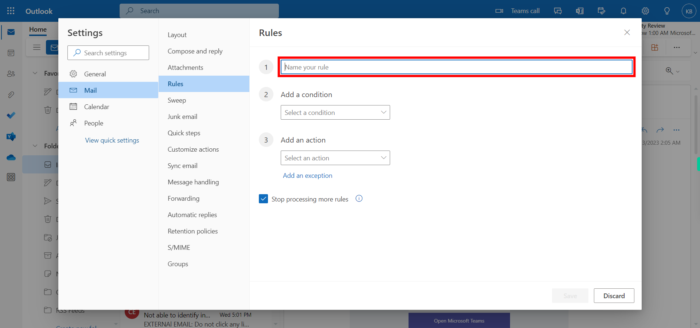
Task: Open To Do checkmark in app rail
Action: tap(11, 116)
